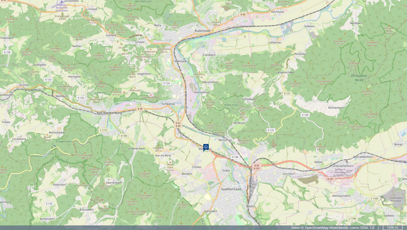Screen dimensions: 407x230
Task: Click the Schwarza town label
Action: [x=168, y=103]
